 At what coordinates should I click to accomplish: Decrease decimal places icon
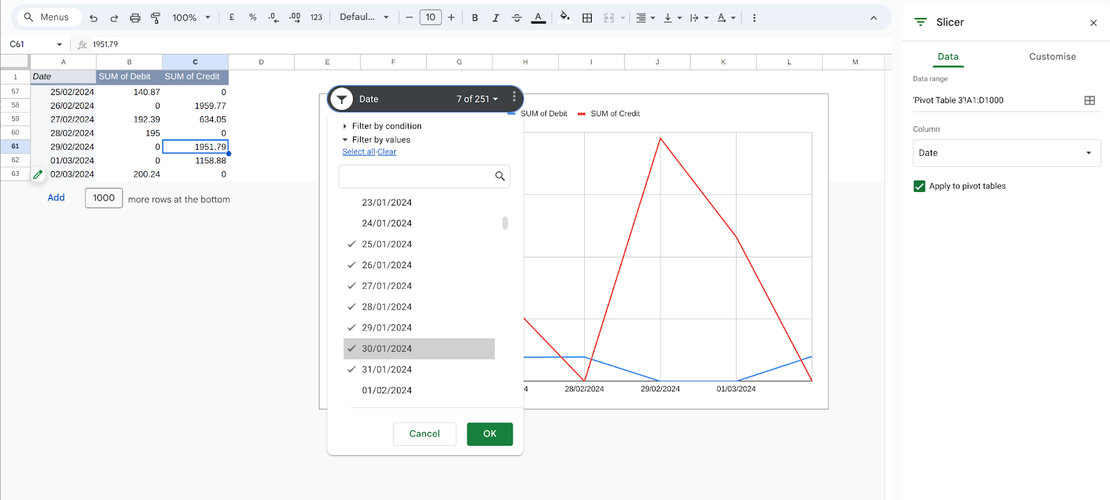pos(273,17)
